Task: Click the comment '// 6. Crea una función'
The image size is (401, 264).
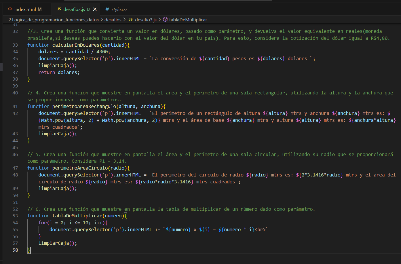Action: [x=171, y=209]
